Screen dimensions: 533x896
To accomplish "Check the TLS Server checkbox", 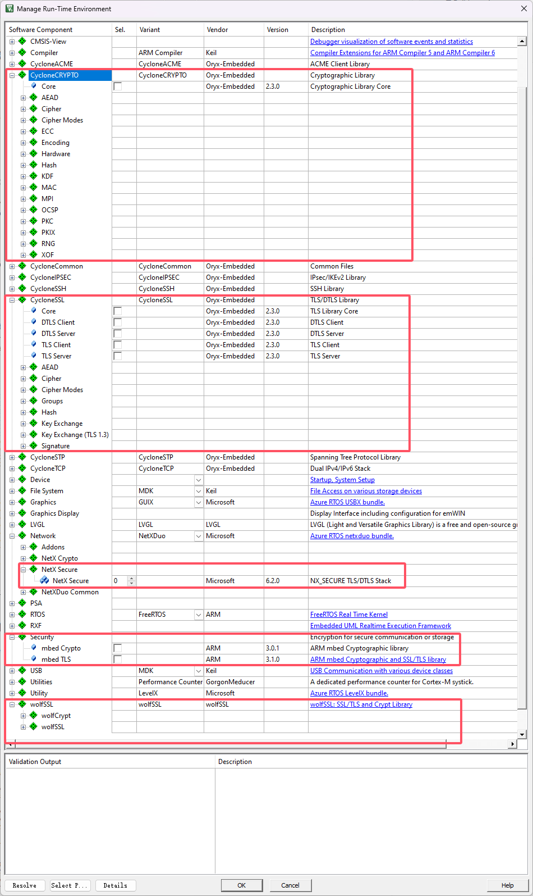I will tap(118, 356).
